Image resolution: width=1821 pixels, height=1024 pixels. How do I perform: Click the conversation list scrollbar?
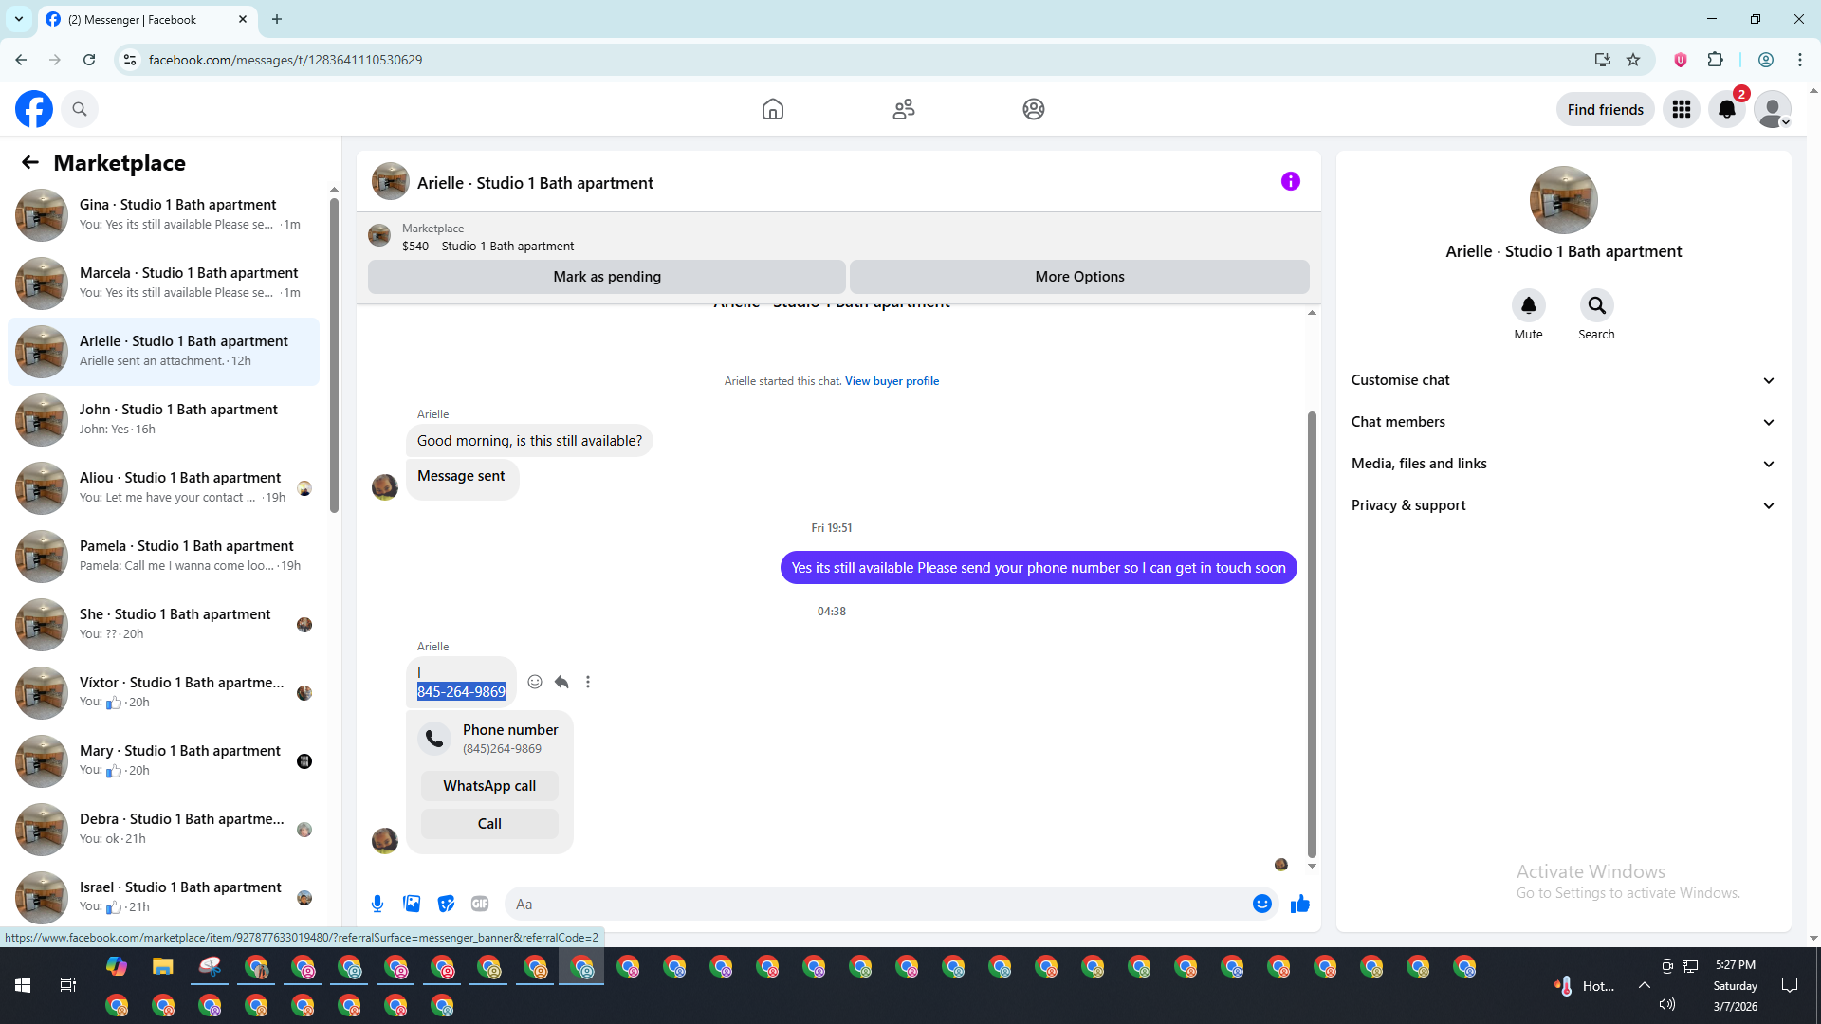pyautogui.click(x=334, y=356)
